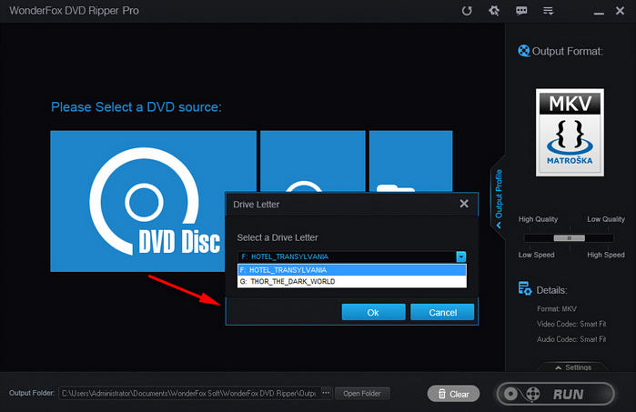Click the 'High Speed' slider label

click(606, 255)
